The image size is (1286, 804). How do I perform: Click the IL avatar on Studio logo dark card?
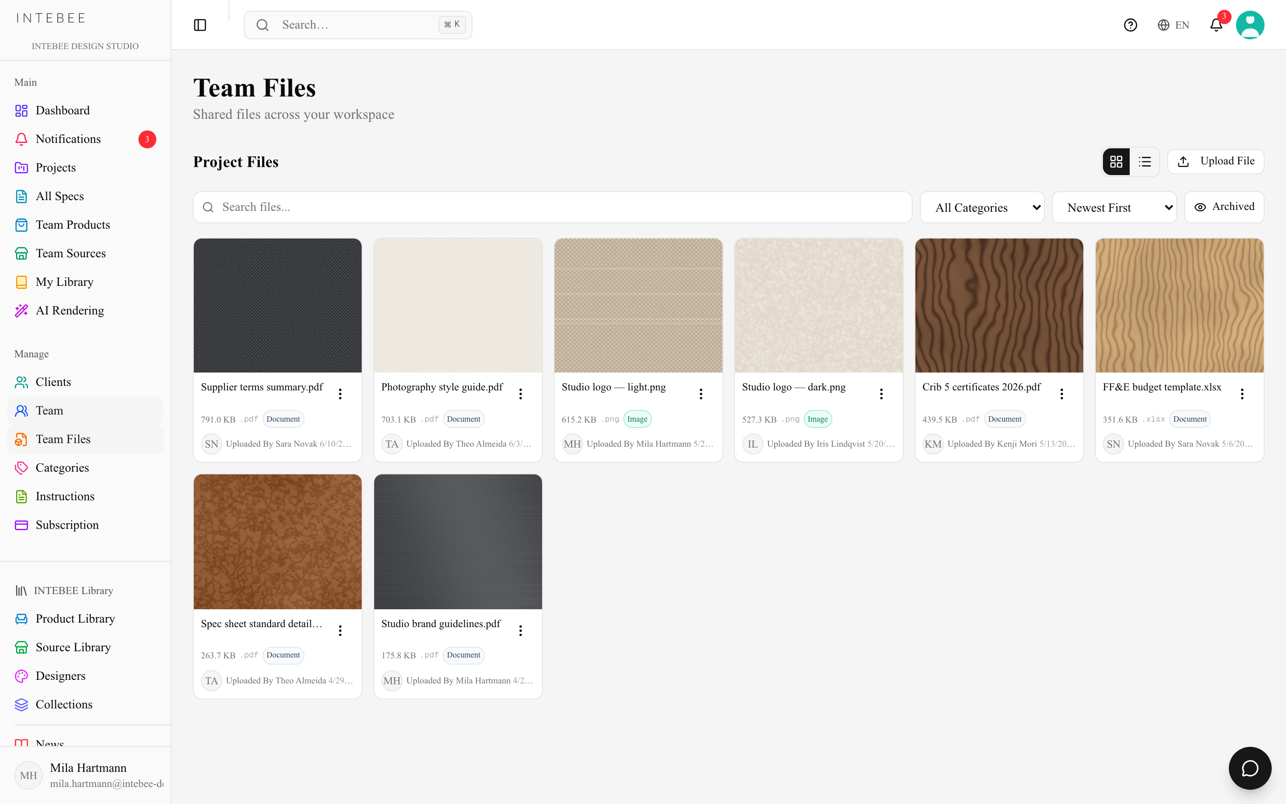tap(752, 444)
